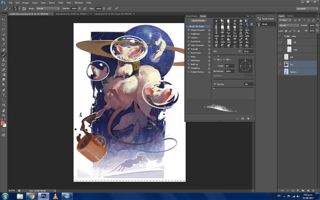Open the Filter menu

click(x=61, y=2)
